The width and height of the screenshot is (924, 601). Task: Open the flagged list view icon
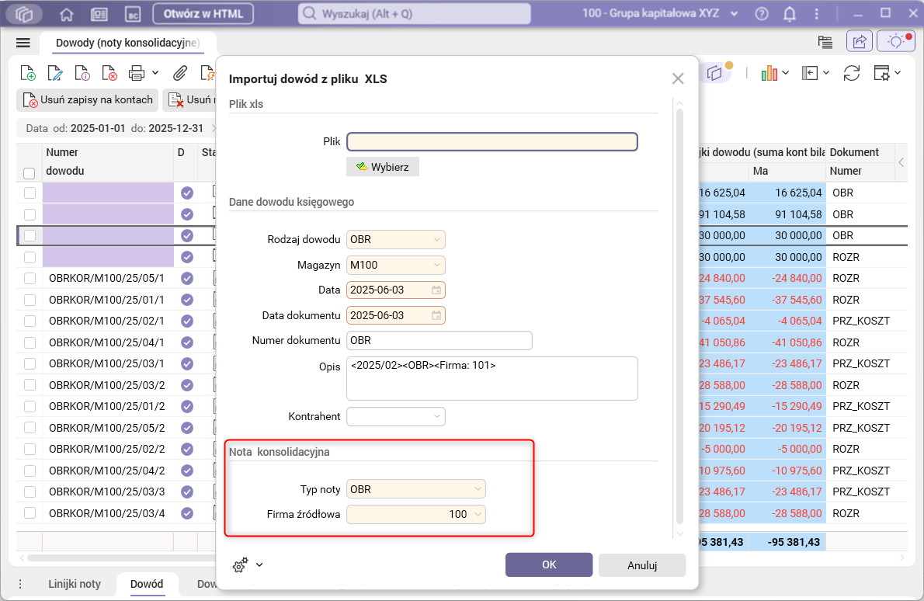click(x=825, y=42)
